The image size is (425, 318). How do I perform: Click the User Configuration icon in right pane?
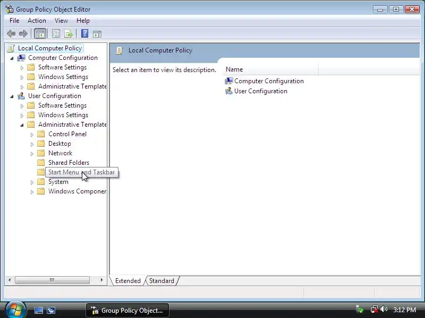[x=229, y=91]
